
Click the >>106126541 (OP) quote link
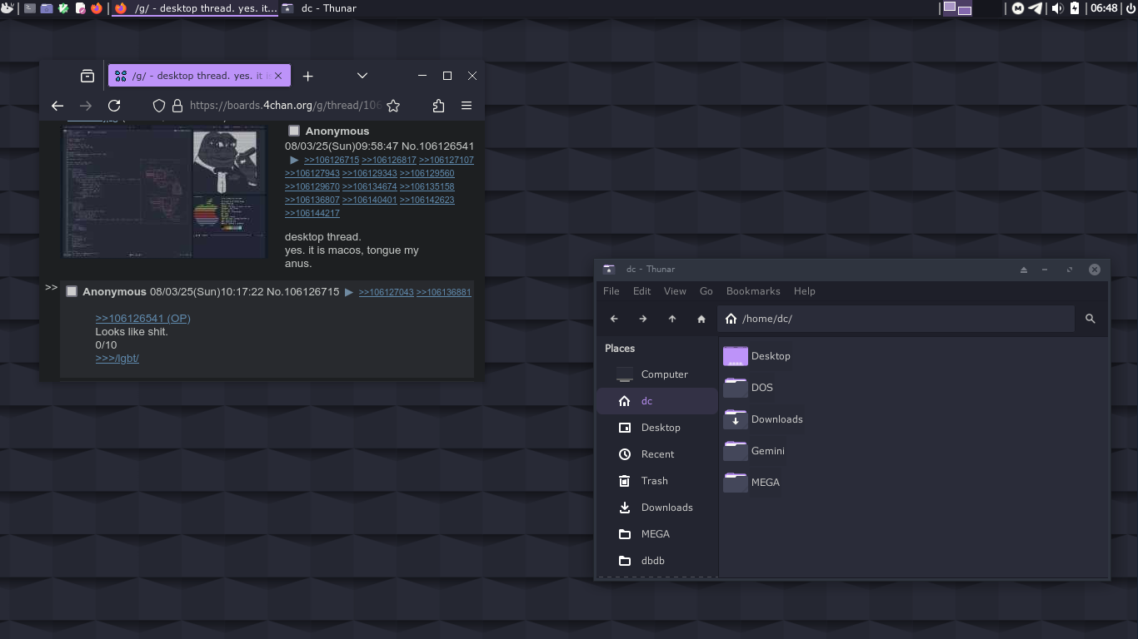[x=142, y=318]
